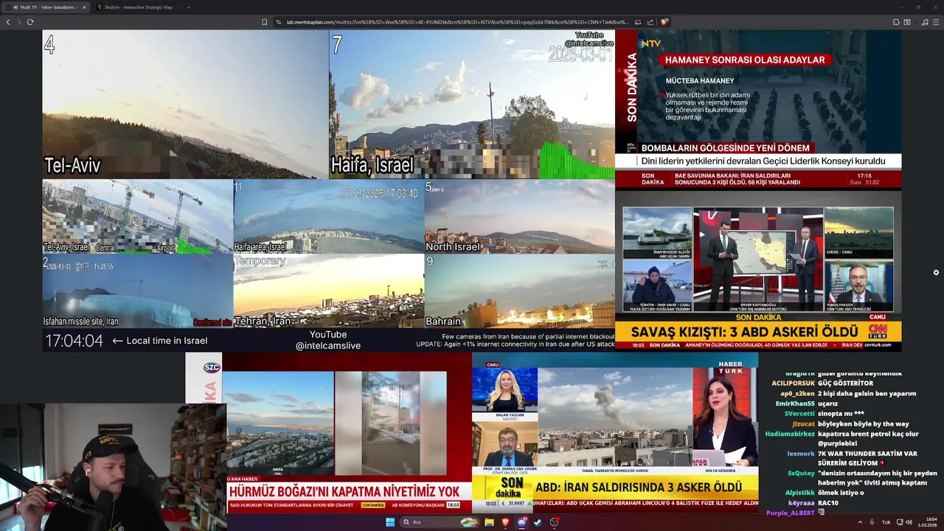Open Brave browser from the taskbar
This screenshot has height=531, width=944.
pos(505,522)
